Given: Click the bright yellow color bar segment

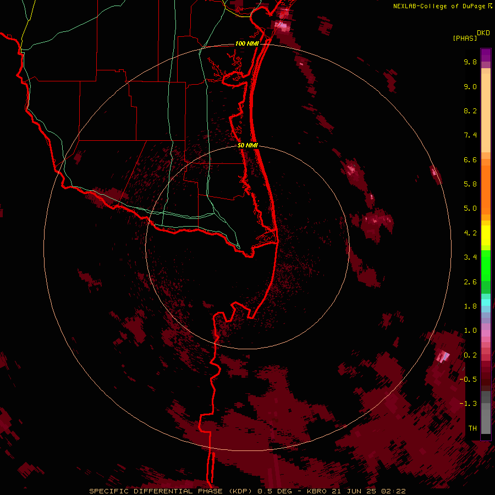Looking at the screenshot, I should tap(486, 235).
